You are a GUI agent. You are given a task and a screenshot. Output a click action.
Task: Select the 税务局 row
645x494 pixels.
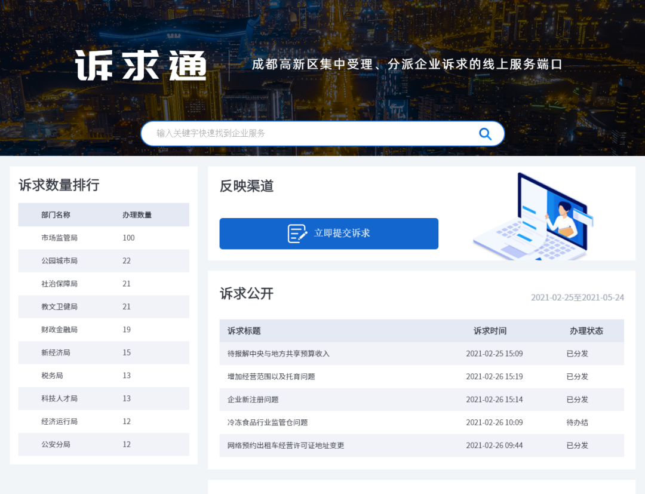[104, 376]
